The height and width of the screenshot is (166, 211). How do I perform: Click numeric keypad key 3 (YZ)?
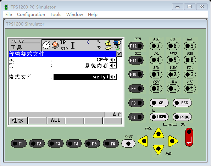(190, 74)
